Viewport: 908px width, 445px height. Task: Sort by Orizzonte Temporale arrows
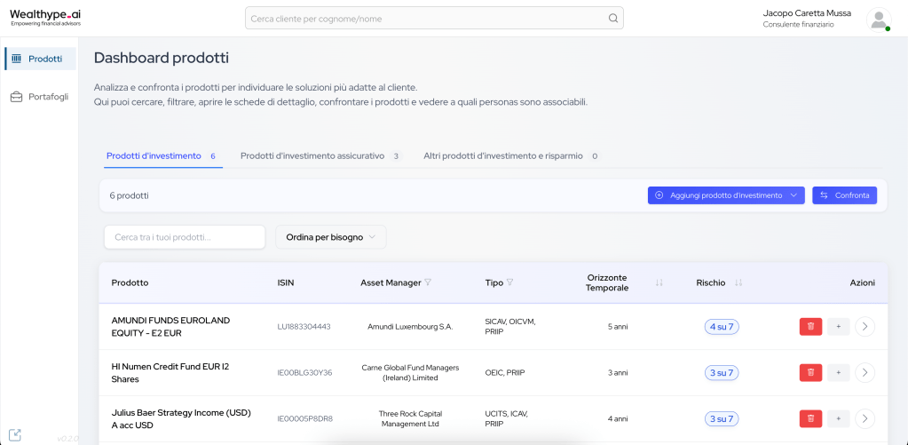click(659, 283)
